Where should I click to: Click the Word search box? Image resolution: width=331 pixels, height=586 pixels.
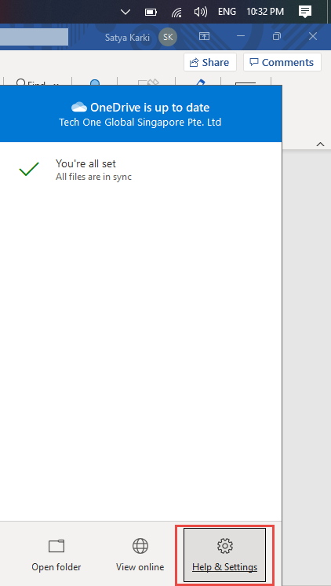click(x=34, y=37)
